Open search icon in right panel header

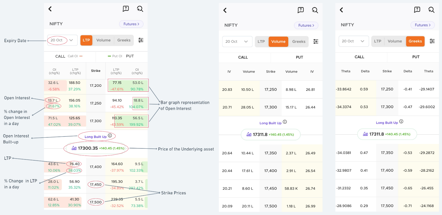click(432, 10)
